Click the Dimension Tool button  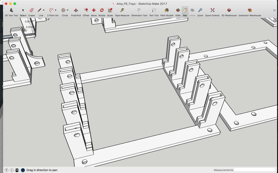[x=139, y=10]
